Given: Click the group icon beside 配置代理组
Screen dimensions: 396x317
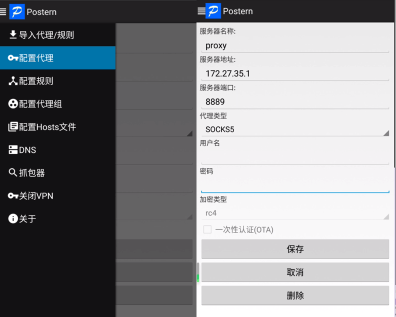Looking at the screenshot, I should click(x=13, y=104).
